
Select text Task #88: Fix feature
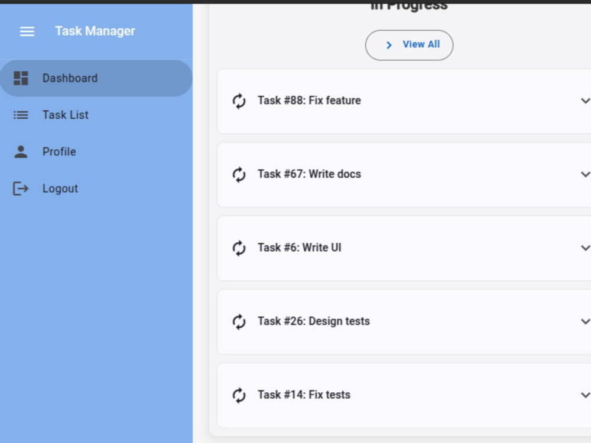[309, 100]
